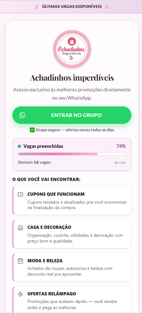Click the vagas preenchidas progress bar

72,154
